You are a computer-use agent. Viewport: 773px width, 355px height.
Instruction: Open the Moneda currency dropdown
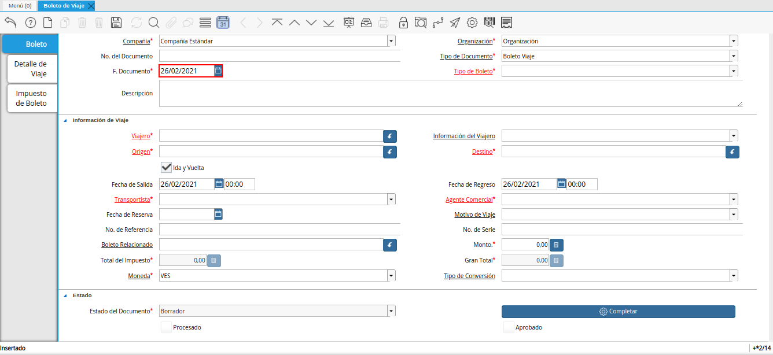(391, 276)
